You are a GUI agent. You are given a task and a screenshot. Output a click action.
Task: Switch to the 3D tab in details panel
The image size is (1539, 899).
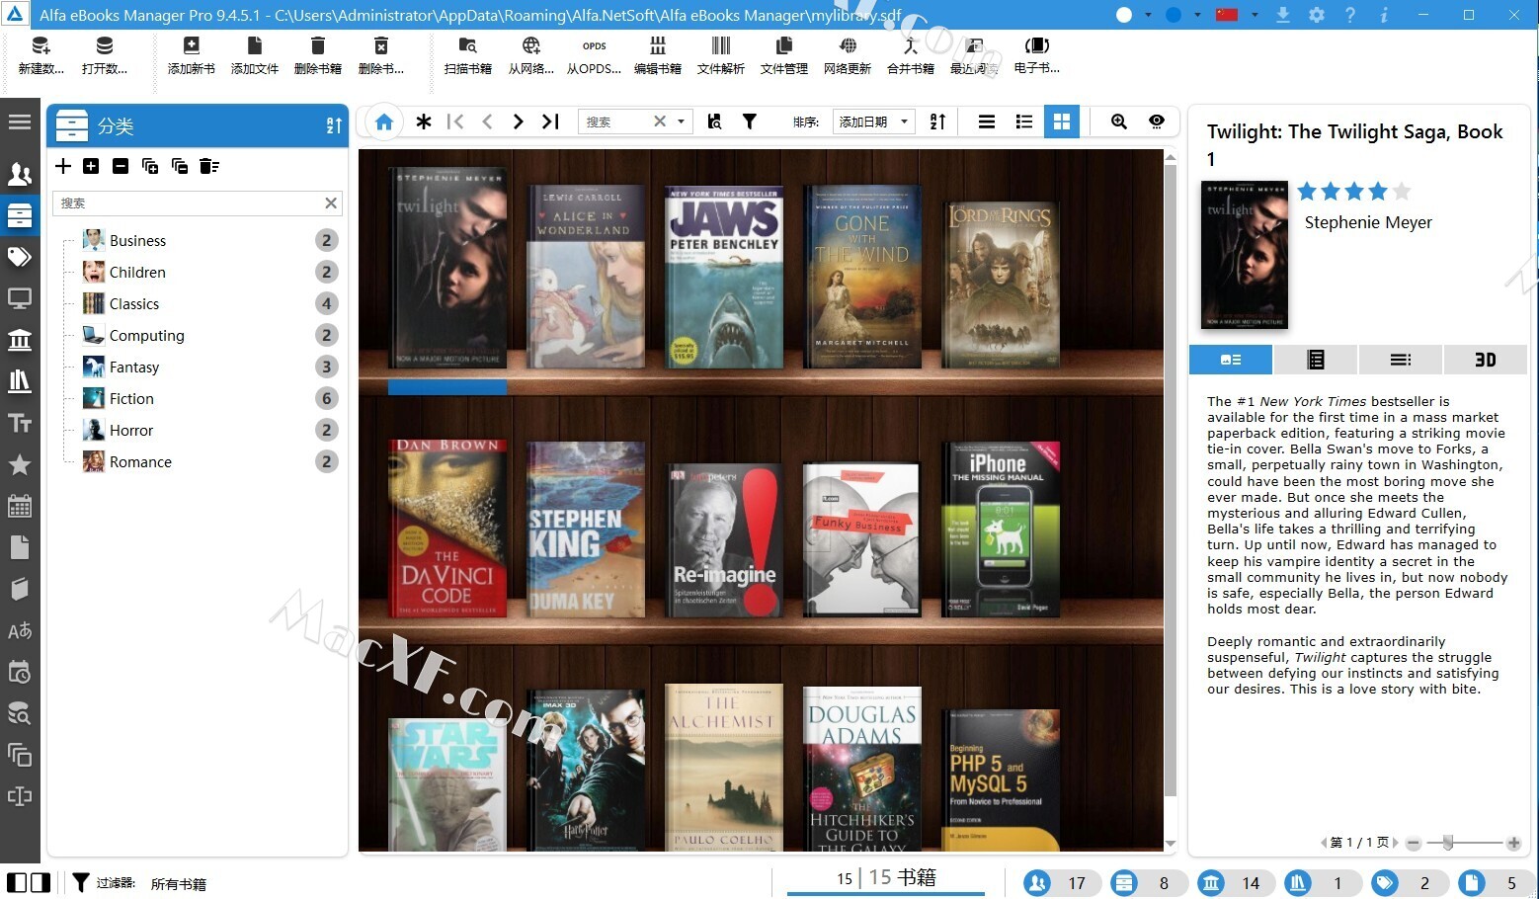[x=1485, y=360]
